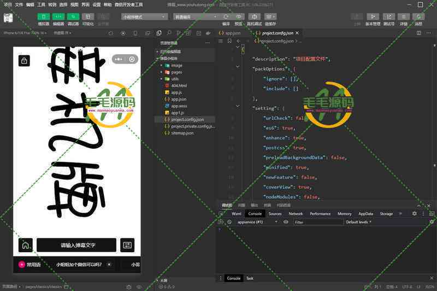Toggle the console live expression eye icon
This screenshot has height=291, width=437.
click(286, 222)
